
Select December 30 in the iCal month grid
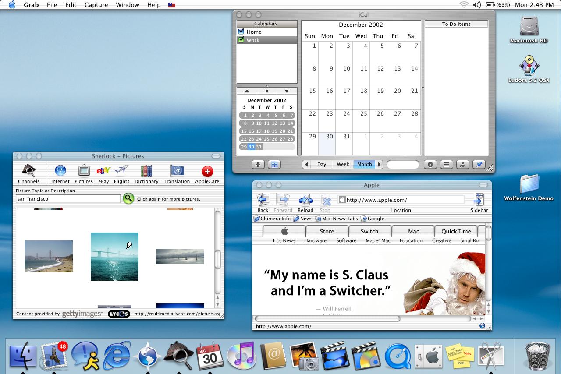coord(327,144)
